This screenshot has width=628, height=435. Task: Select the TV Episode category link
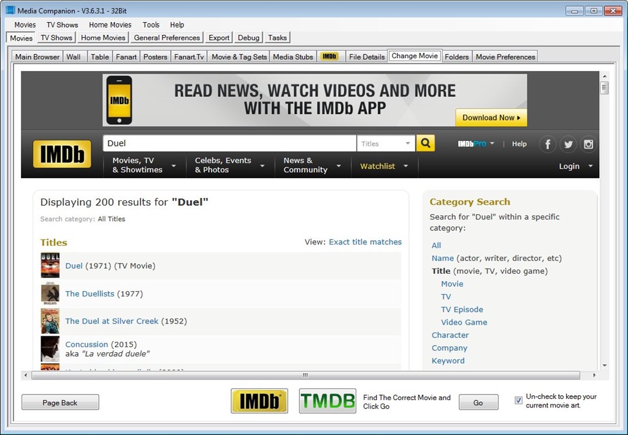(462, 309)
